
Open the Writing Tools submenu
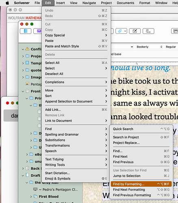tap(76, 165)
